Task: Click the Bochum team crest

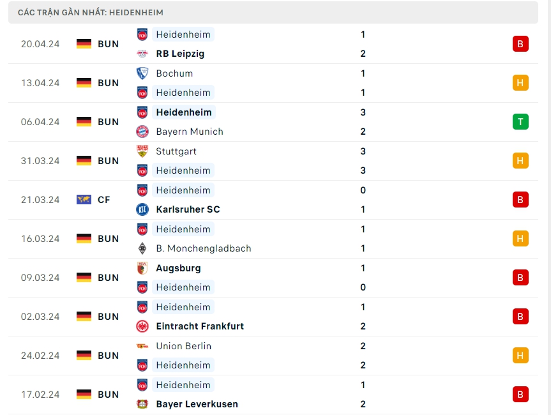Action: [142, 73]
